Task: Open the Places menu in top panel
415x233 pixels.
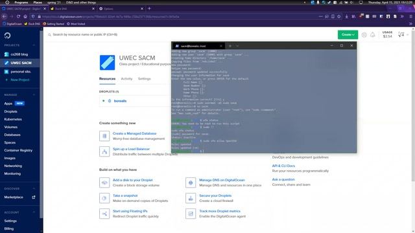Action: [38, 3]
